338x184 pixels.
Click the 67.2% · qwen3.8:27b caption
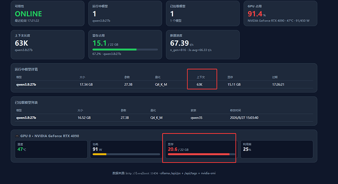point(107,54)
